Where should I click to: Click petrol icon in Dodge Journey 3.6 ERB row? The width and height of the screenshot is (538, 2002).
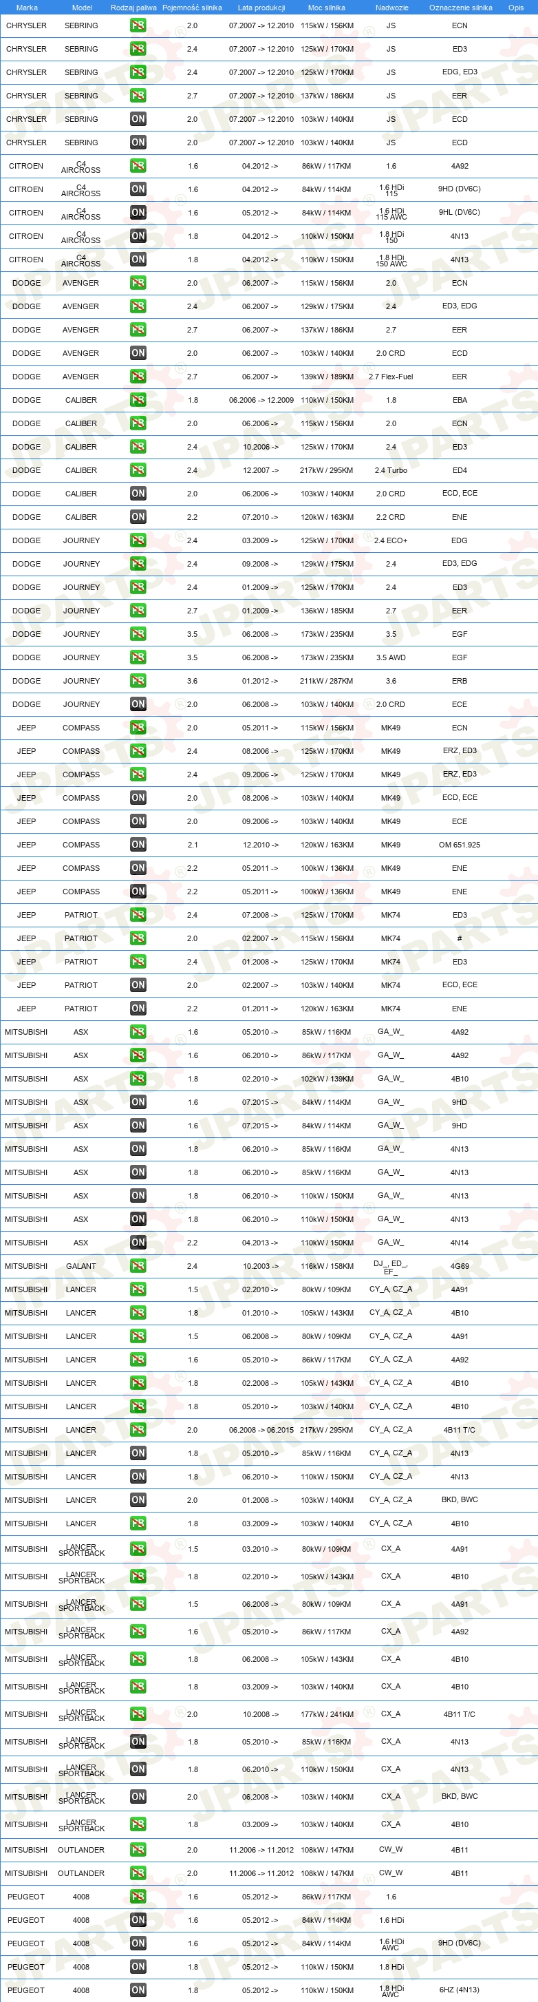[x=138, y=681]
